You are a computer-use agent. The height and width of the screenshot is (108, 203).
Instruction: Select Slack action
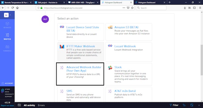coord(129,74)
